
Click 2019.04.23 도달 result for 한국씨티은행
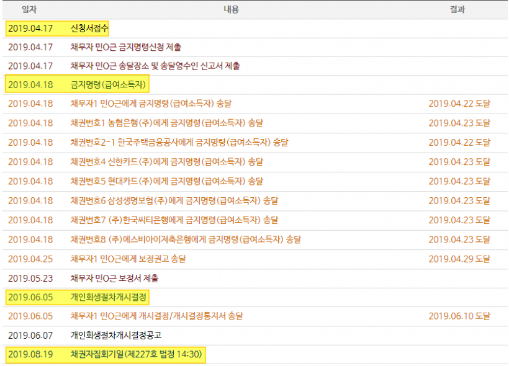(x=459, y=220)
